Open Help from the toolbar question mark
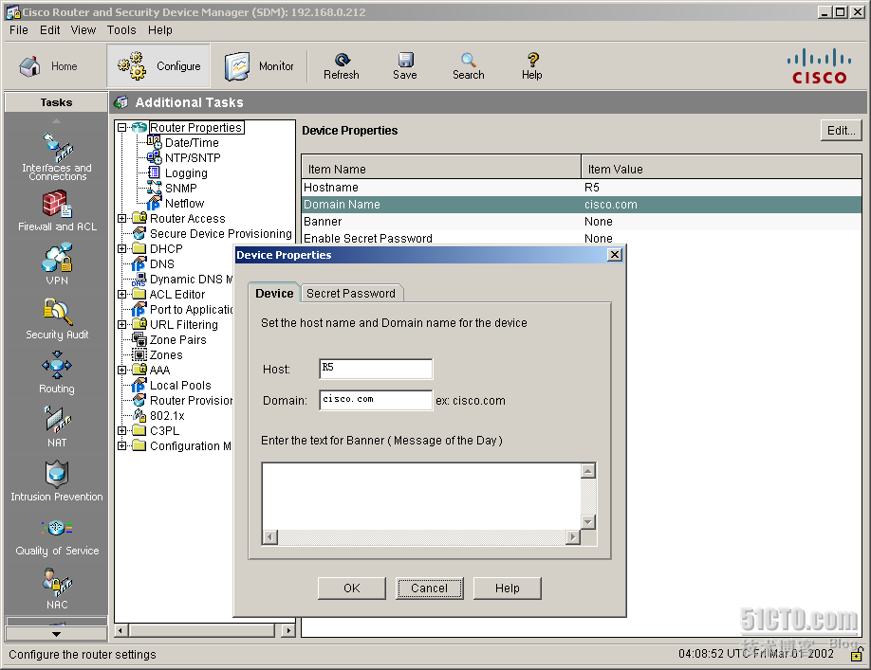 point(531,66)
